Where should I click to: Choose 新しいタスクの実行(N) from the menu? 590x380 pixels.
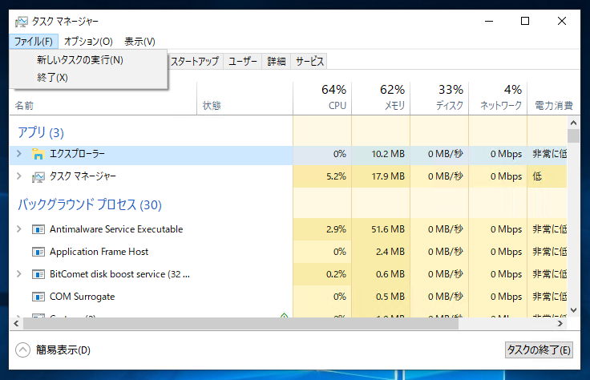88,60
